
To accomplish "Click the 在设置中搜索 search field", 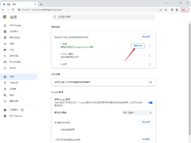I will (103, 17).
